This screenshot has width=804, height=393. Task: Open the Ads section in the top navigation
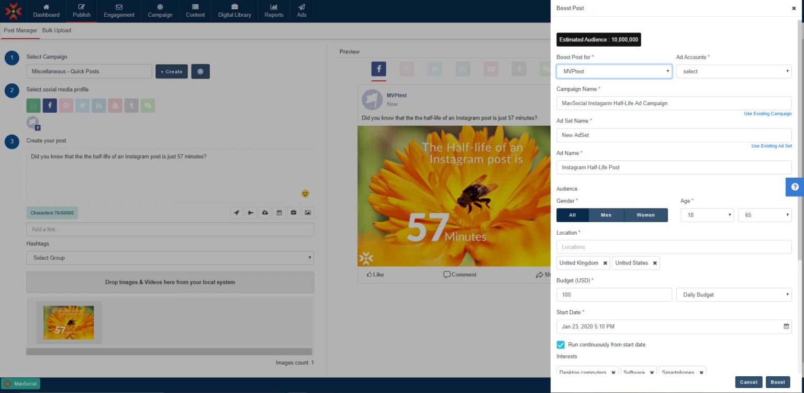(301, 11)
